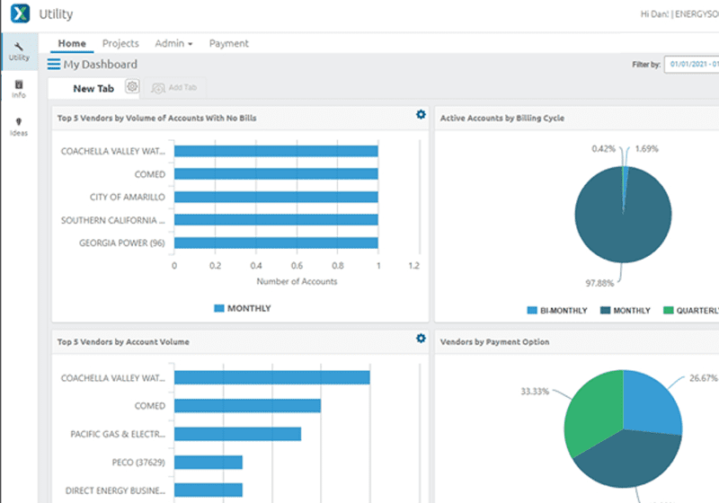This screenshot has width=719, height=503.
Task: Click the Filter by date range field
Action: (691, 65)
